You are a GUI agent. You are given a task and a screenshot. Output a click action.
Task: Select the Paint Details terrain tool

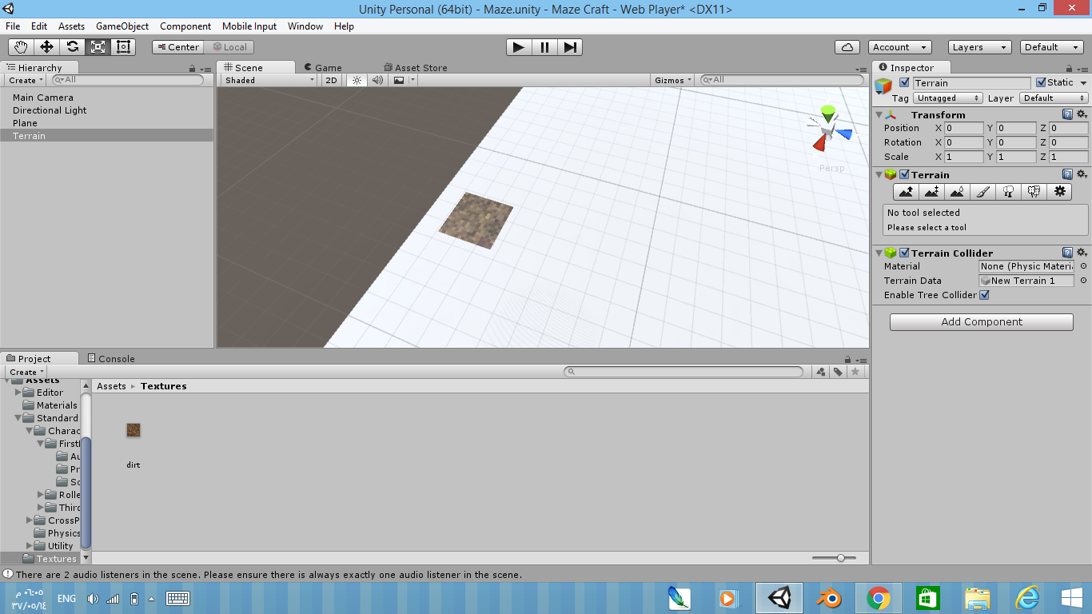click(1034, 191)
